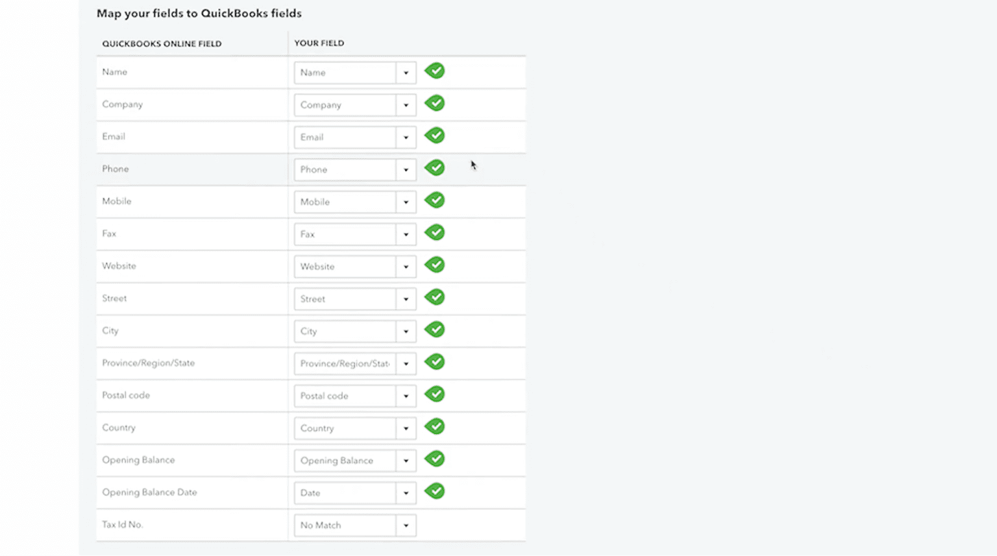This screenshot has width=997, height=556.
Task: Select the green checkmark in the Fax row
Action: [x=434, y=232]
